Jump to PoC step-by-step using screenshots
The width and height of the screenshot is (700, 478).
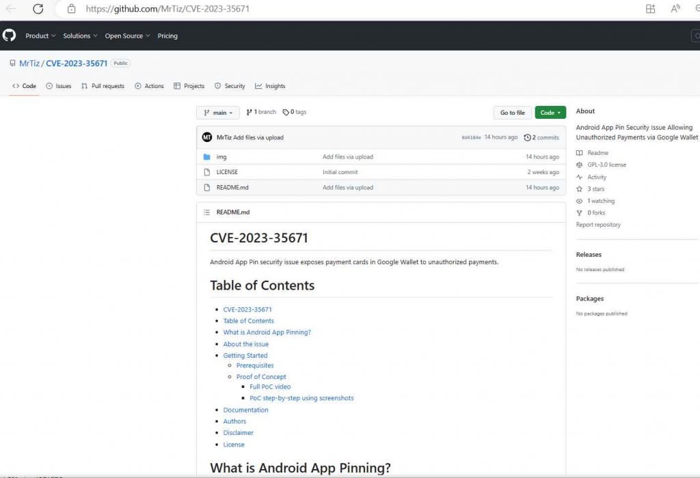pos(301,398)
